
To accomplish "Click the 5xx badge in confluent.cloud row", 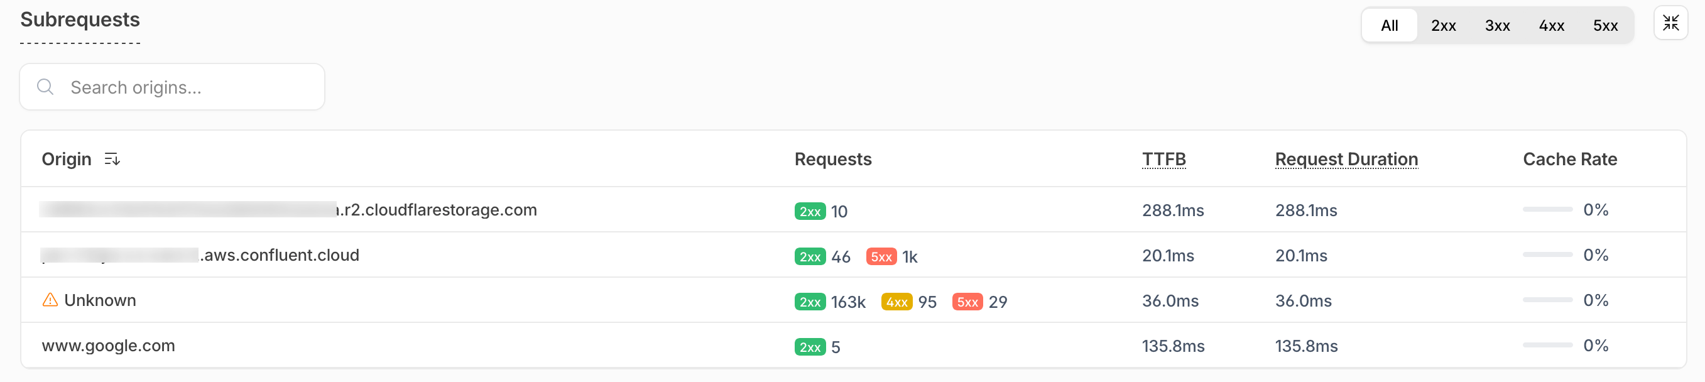I will (x=881, y=256).
